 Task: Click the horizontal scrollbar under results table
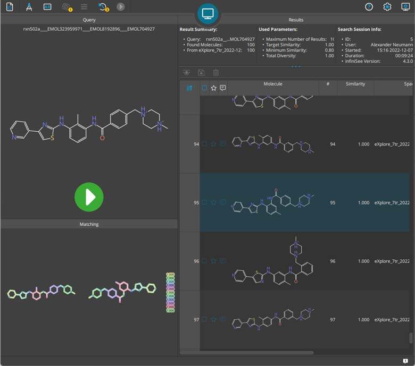coord(247,353)
